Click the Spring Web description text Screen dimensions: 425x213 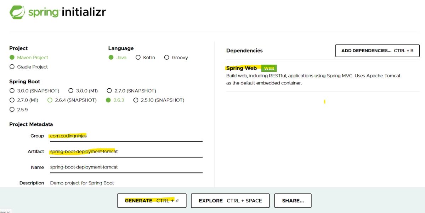313,79
